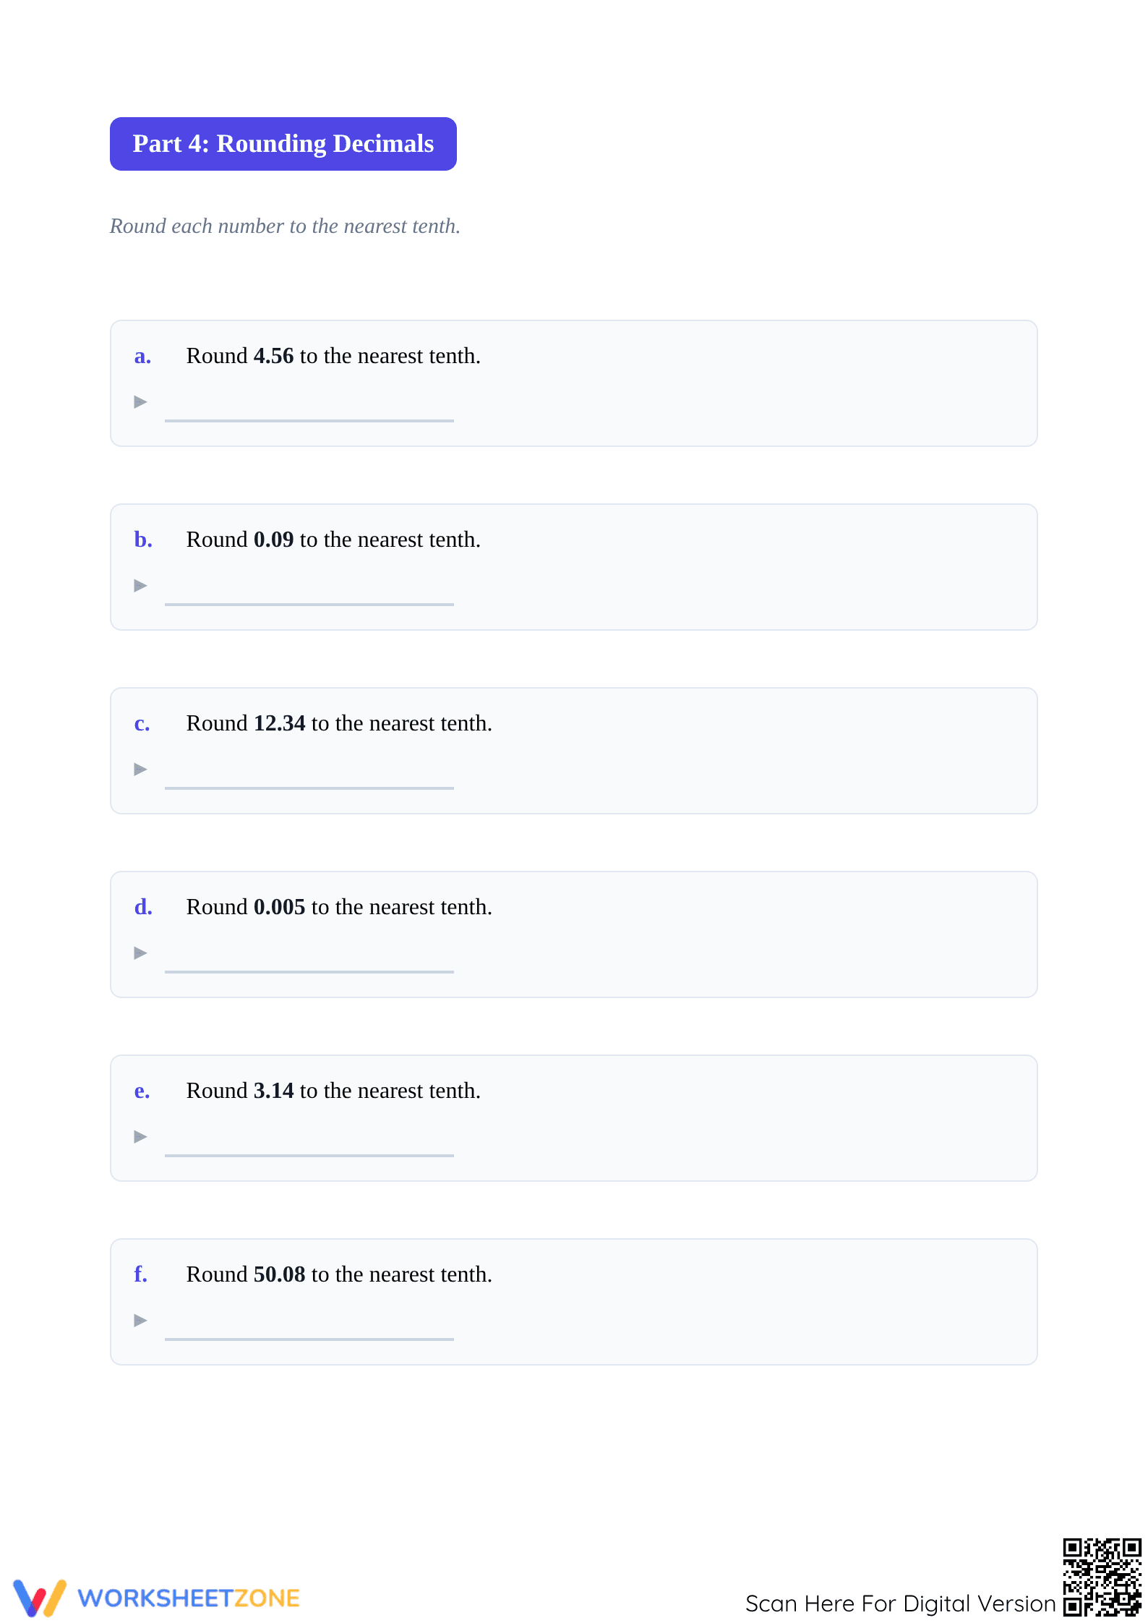This screenshot has height=1623, width=1148.
Task: Click the WORKSHEETZONE brand text
Action: pos(189,1598)
